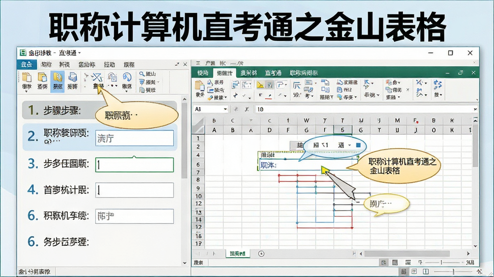Select the highlighted yellow folder icon in left toolbar
The width and height of the screenshot is (494, 277).
[57, 77]
